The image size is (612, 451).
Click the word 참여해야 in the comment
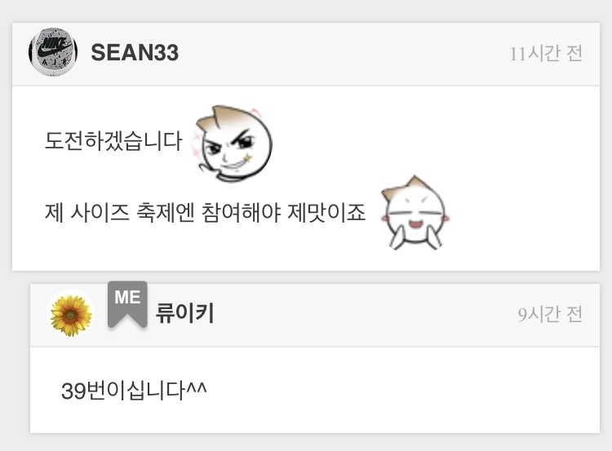[x=241, y=213]
